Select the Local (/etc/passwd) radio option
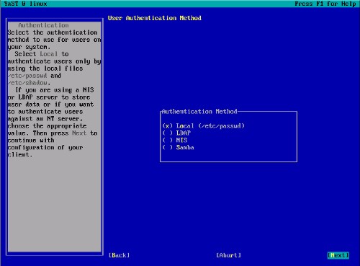This screenshot has height=266, width=360. 203,126
